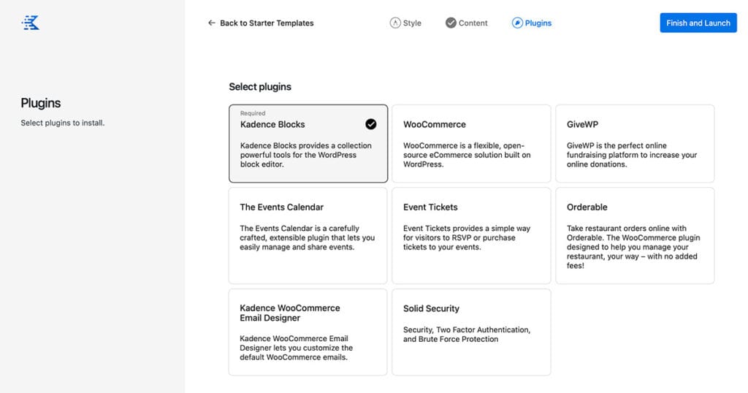Click the Kadence Blocks card title
The image size is (748, 393).
pos(272,124)
